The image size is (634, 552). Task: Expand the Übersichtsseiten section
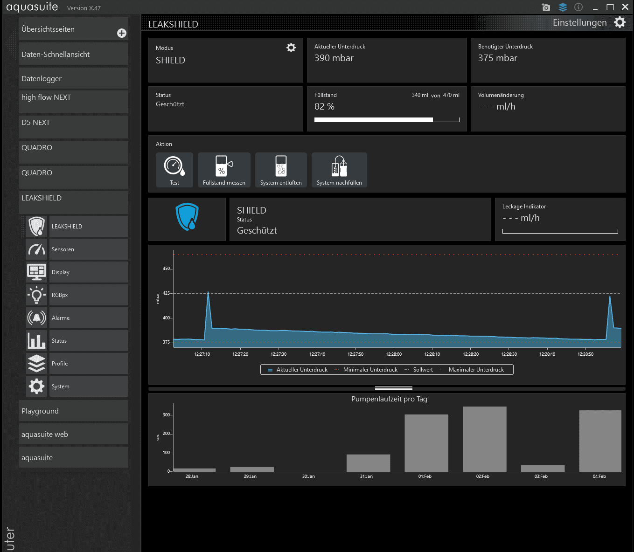point(74,29)
